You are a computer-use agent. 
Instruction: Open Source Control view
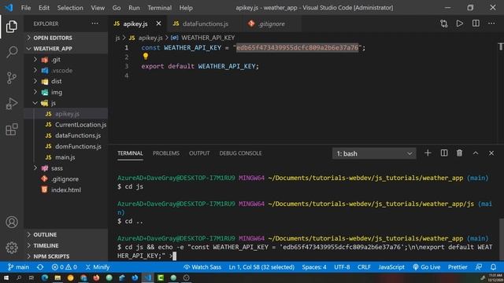click(x=12, y=78)
